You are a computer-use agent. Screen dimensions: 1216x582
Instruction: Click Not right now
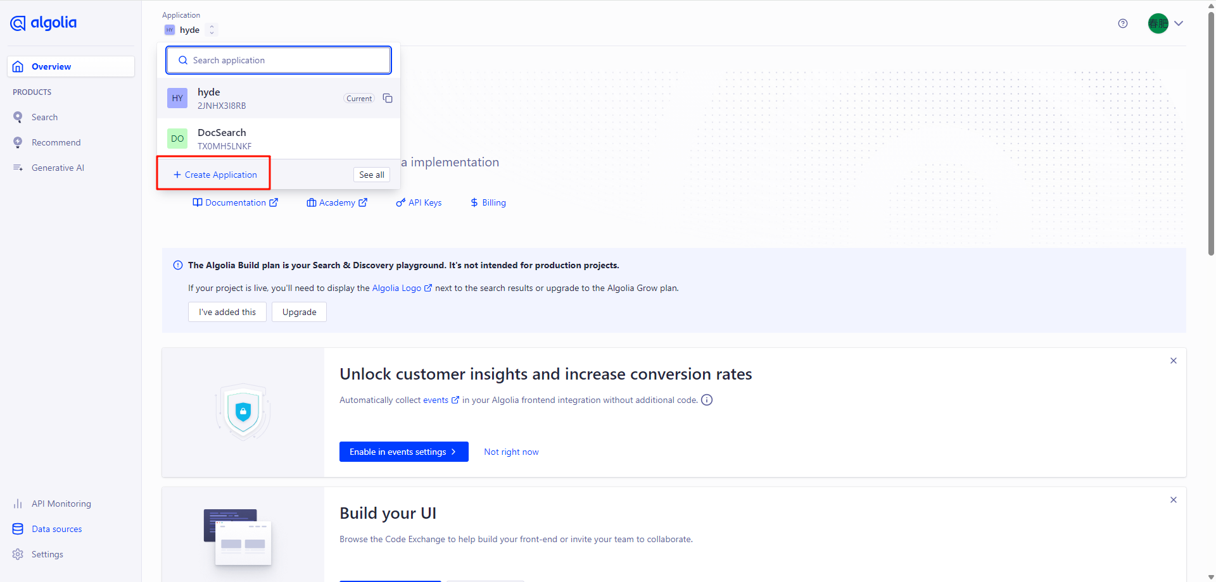511,452
